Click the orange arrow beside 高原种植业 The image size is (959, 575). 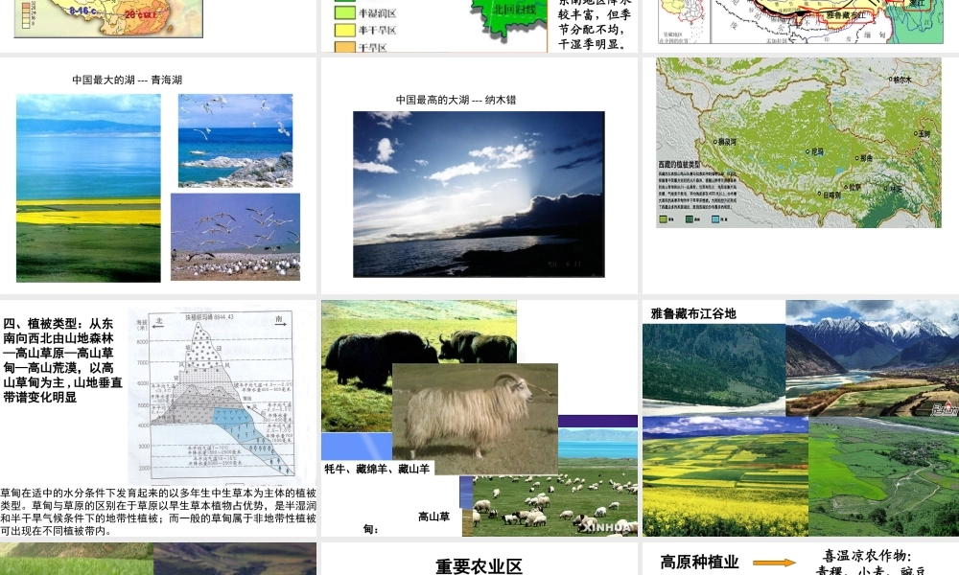coord(774,563)
